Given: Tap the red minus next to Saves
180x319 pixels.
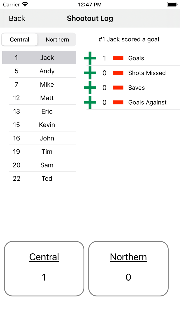Looking at the screenshot, I should 118,87.
